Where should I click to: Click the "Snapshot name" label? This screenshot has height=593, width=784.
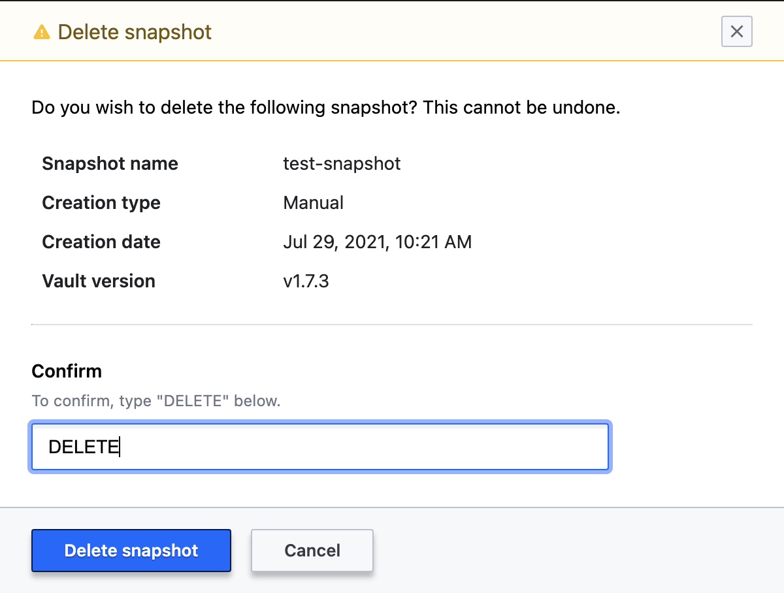click(x=110, y=163)
